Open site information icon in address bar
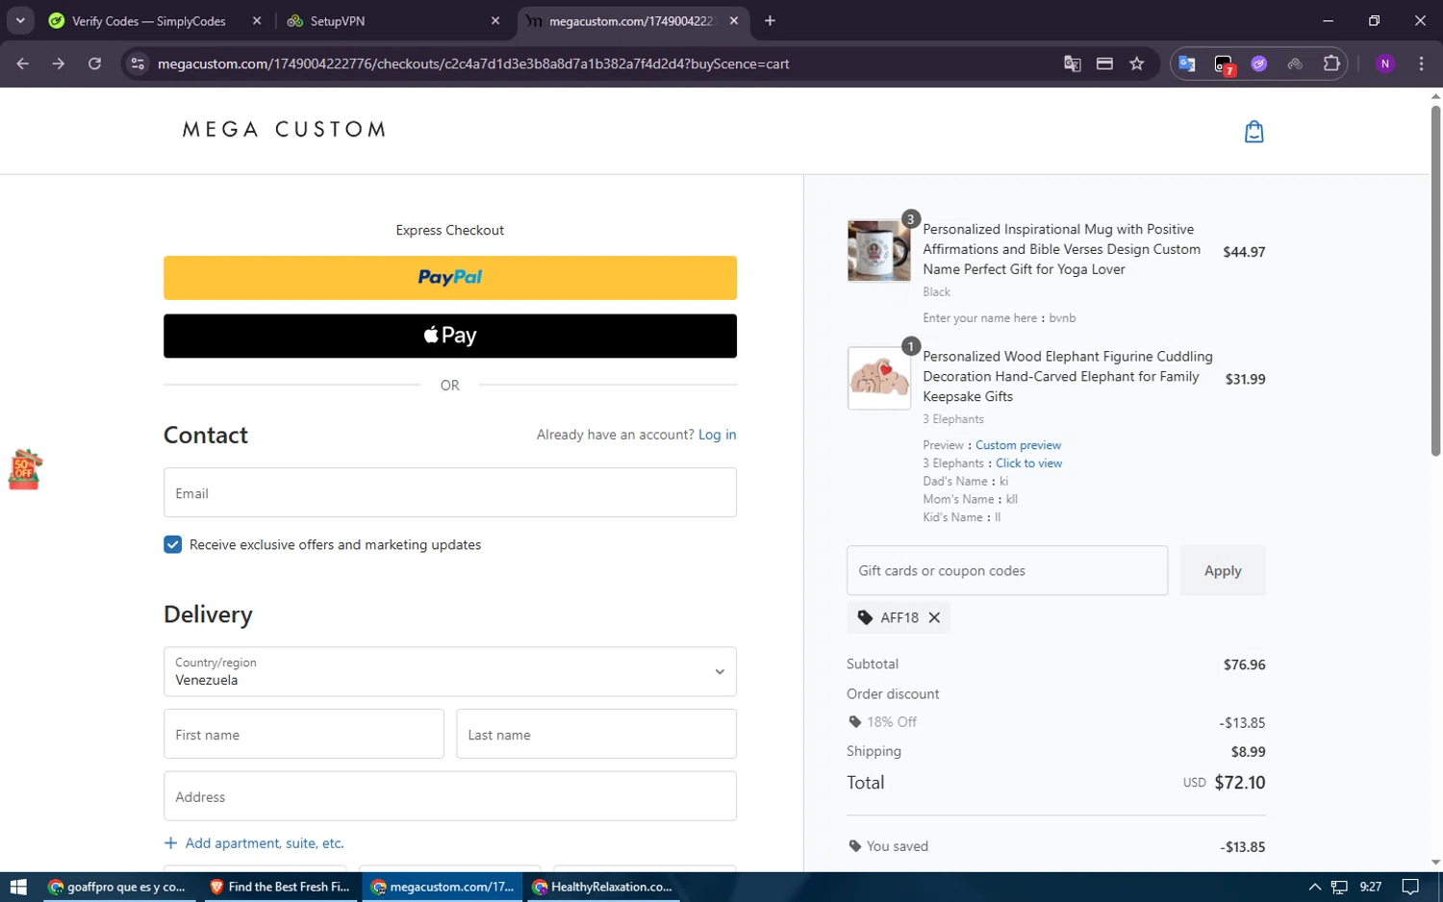Screen dimensions: 1443x902 tap(138, 63)
